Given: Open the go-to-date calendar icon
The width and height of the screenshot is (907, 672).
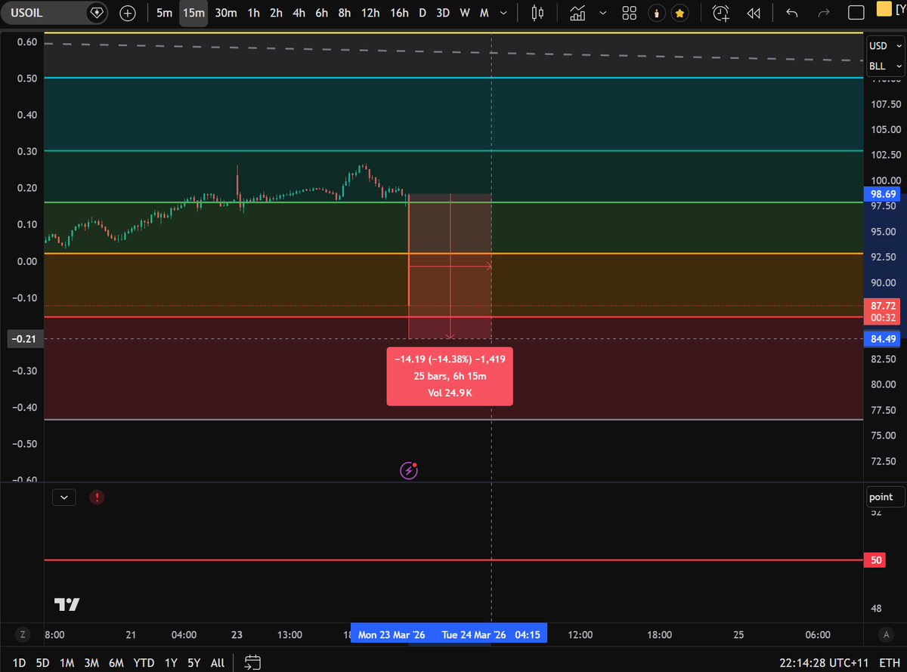Looking at the screenshot, I should tap(252, 663).
